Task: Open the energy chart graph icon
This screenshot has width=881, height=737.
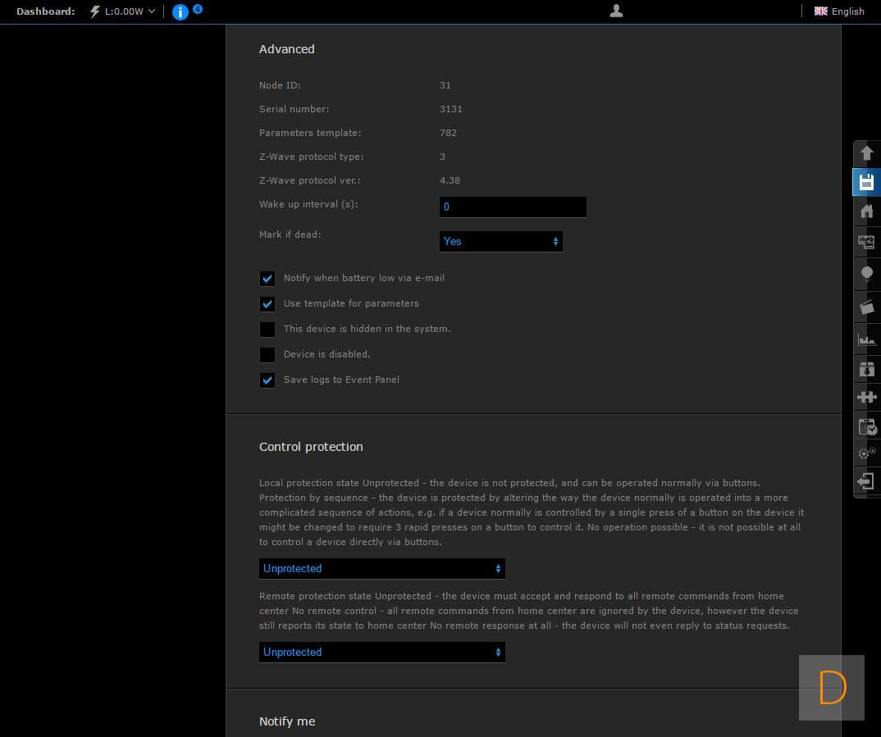Action: point(866,339)
